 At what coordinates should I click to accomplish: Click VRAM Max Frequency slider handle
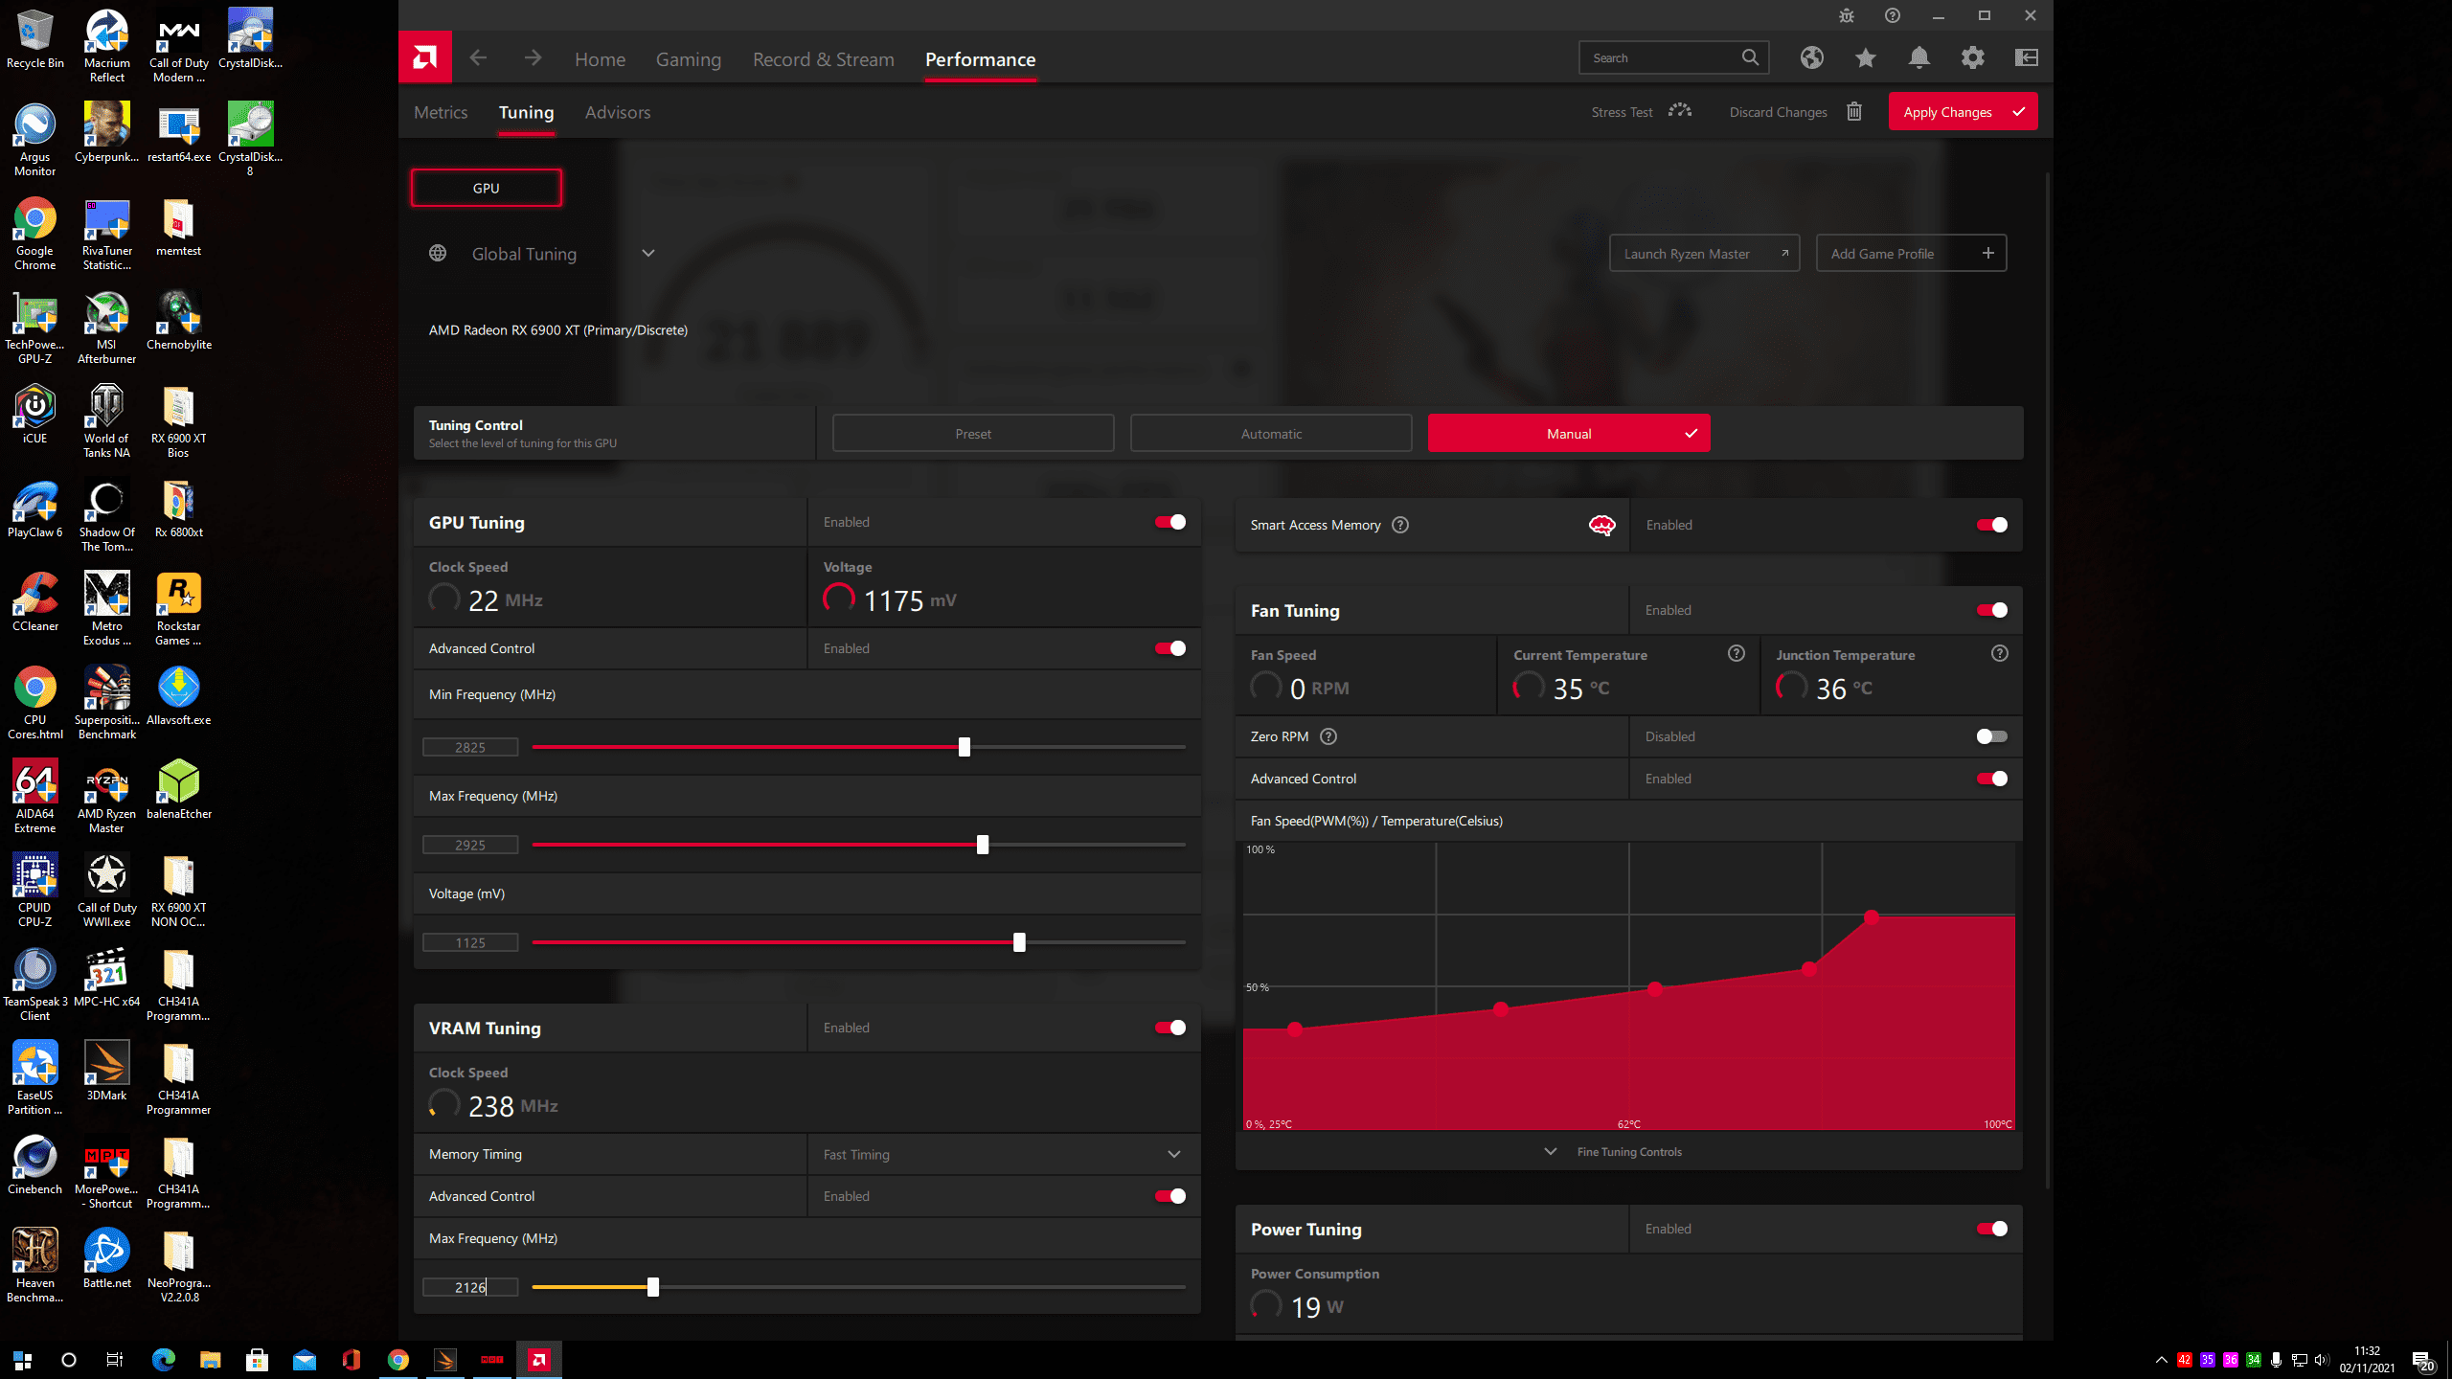pyautogui.click(x=652, y=1287)
